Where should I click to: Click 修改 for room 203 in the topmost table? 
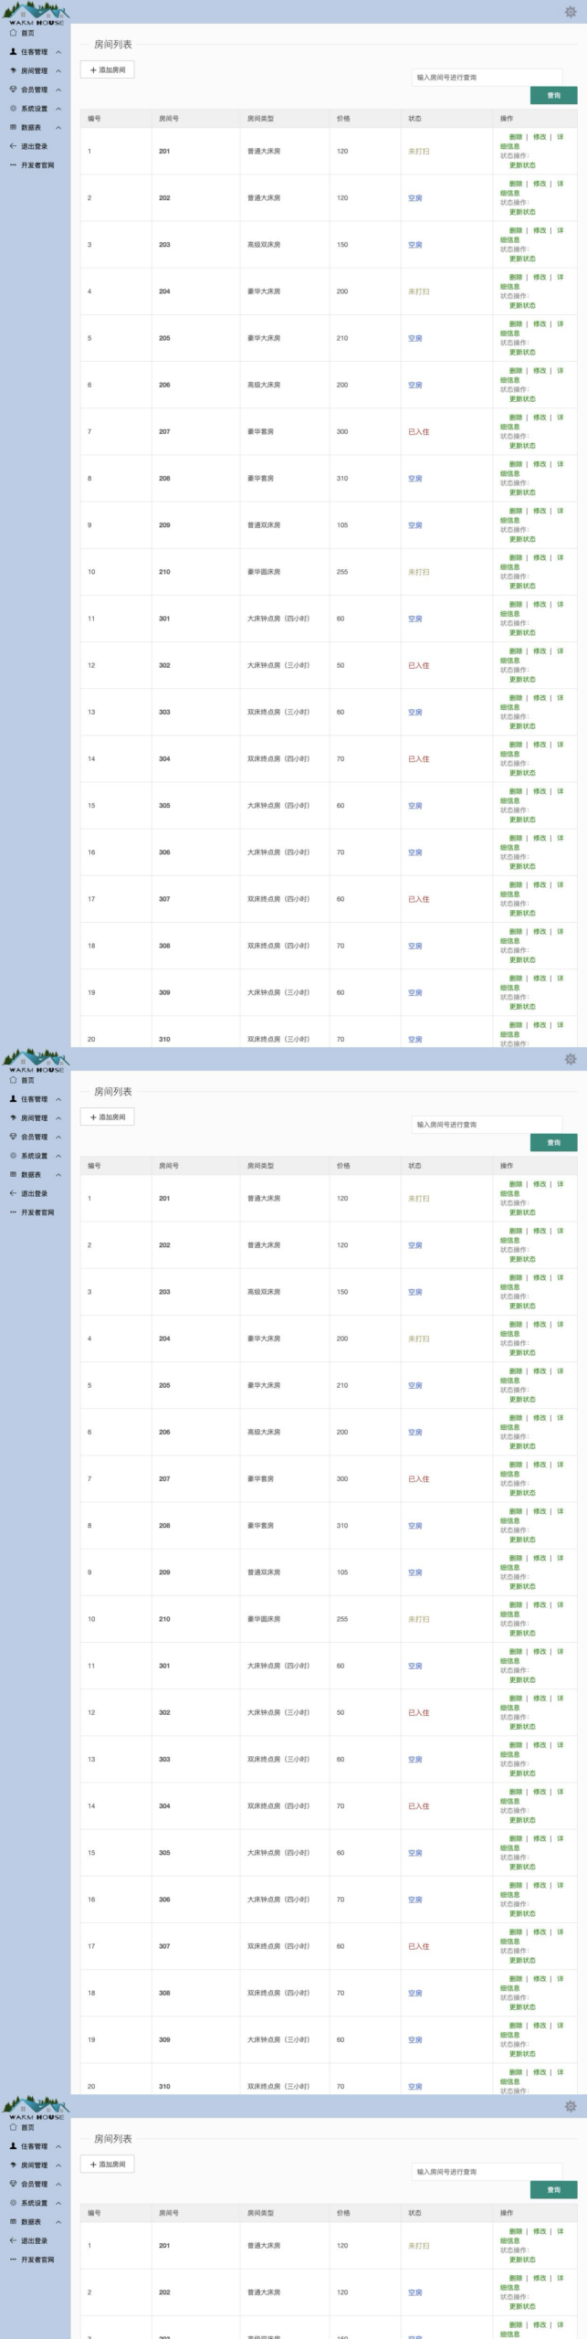[x=540, y=230]
